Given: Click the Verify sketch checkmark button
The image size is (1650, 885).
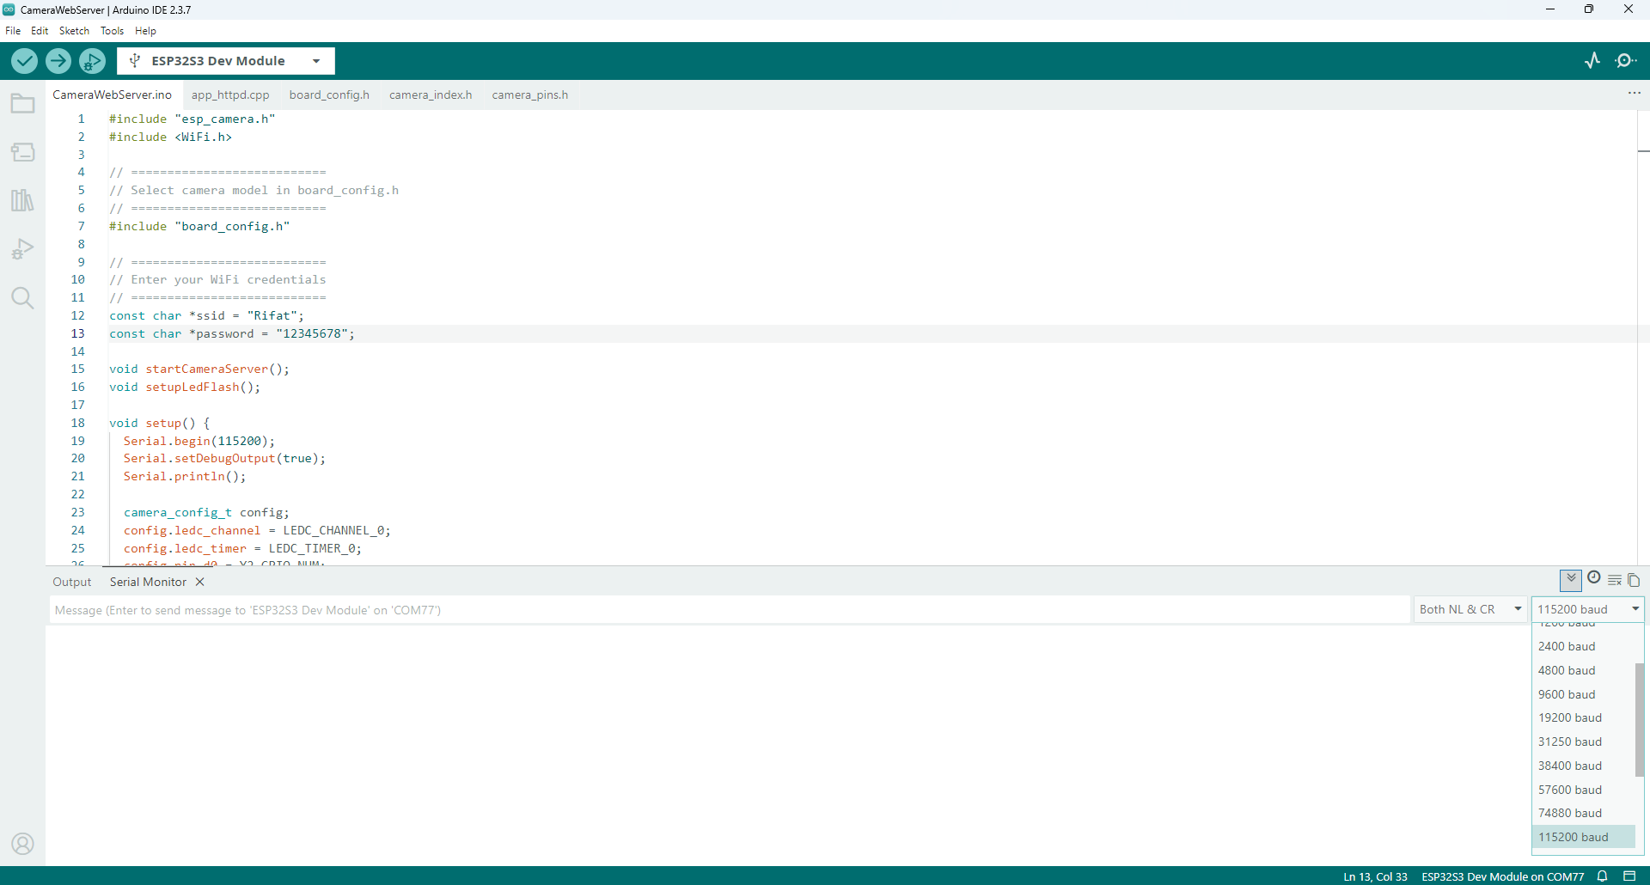Looking at the screenshot, I should click(24, 61).
